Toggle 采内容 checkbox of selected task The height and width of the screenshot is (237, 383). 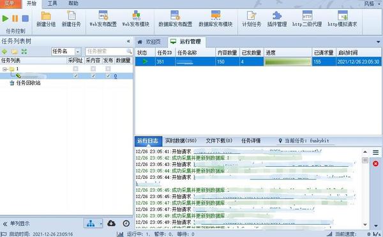click(93, 76)
